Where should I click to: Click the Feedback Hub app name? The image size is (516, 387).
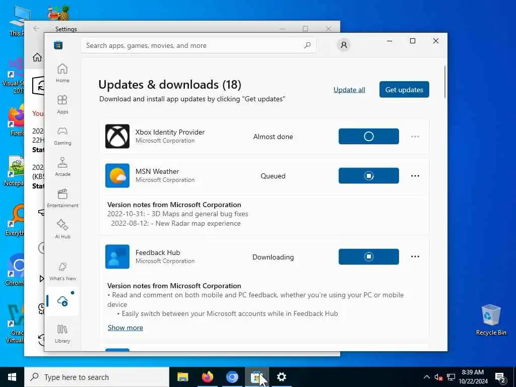(x=158, y=252)
